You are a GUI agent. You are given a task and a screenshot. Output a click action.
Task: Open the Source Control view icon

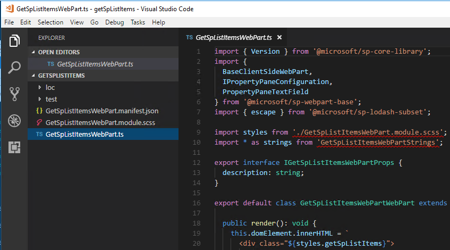[x=14, y=94]
